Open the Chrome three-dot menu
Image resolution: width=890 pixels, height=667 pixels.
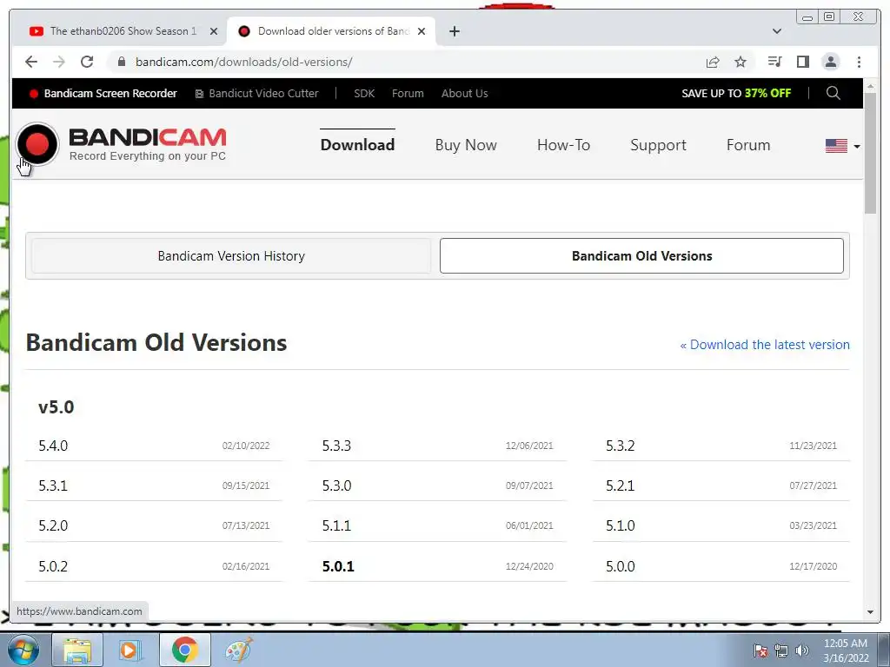click(859, 62)
